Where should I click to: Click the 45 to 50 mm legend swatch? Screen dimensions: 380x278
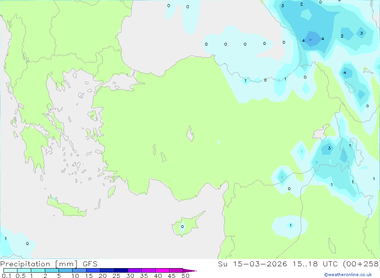click(x=176, y=270)
